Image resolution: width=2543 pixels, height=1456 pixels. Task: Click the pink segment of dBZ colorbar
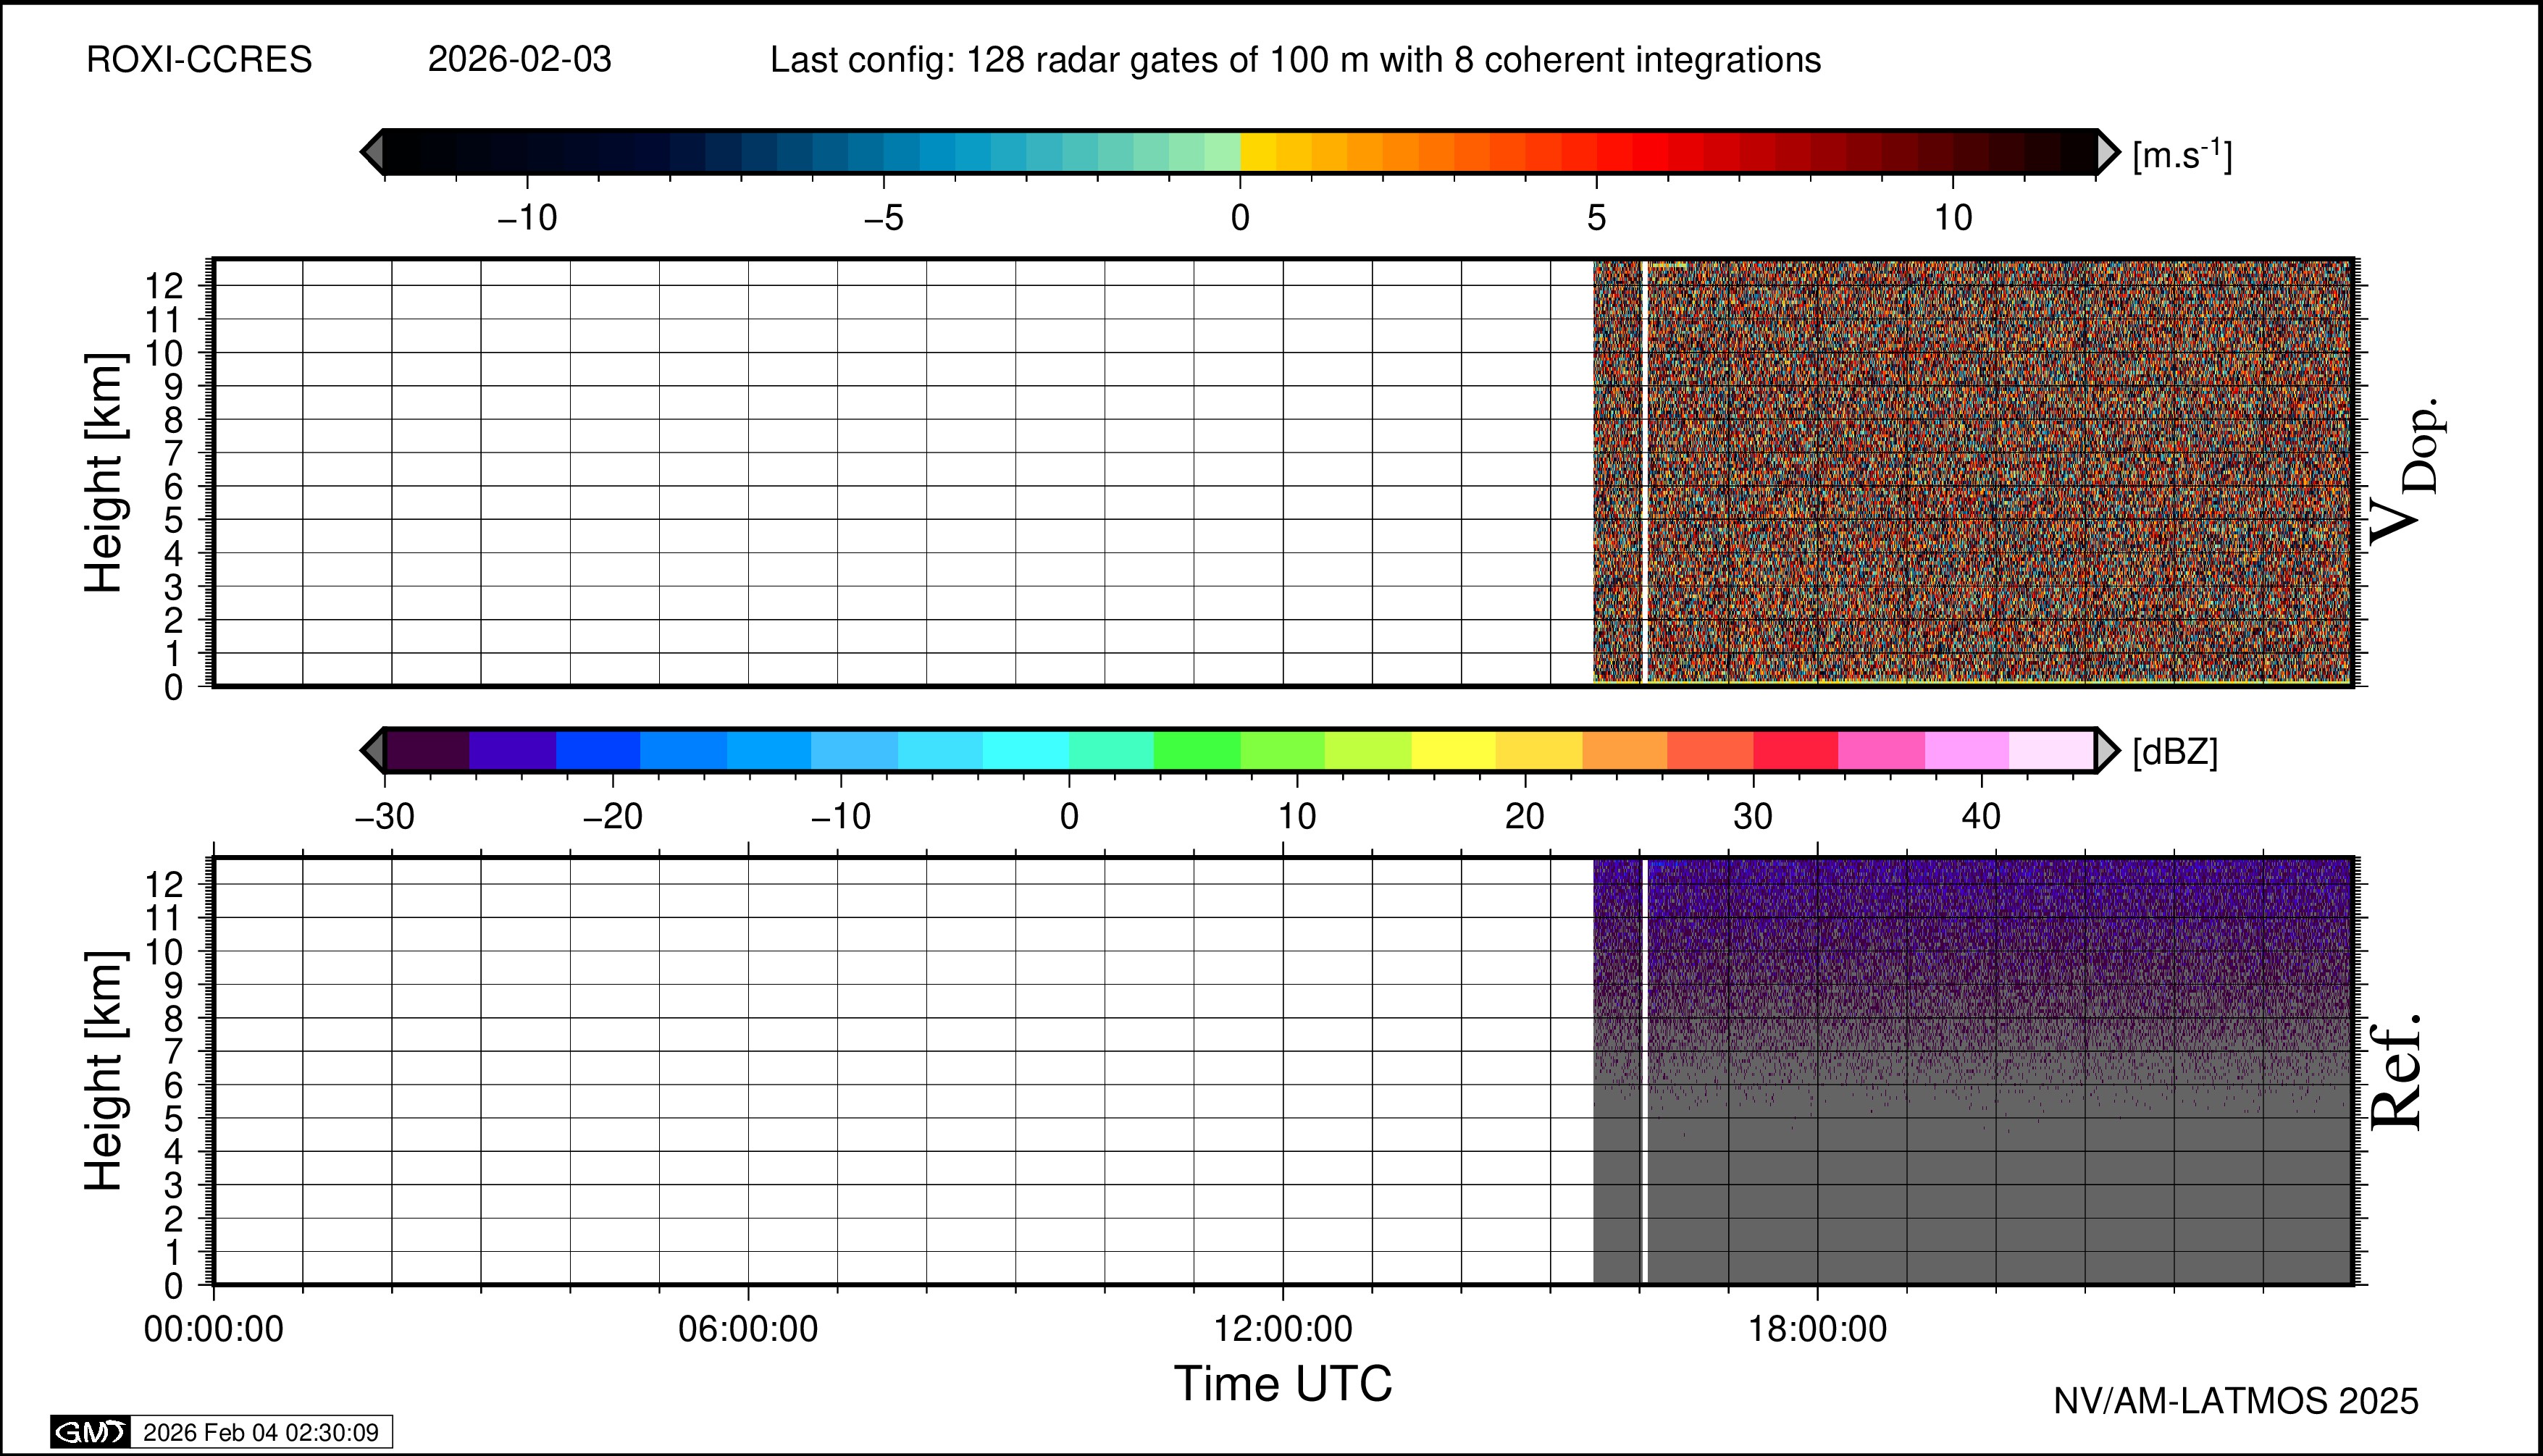1881,751
